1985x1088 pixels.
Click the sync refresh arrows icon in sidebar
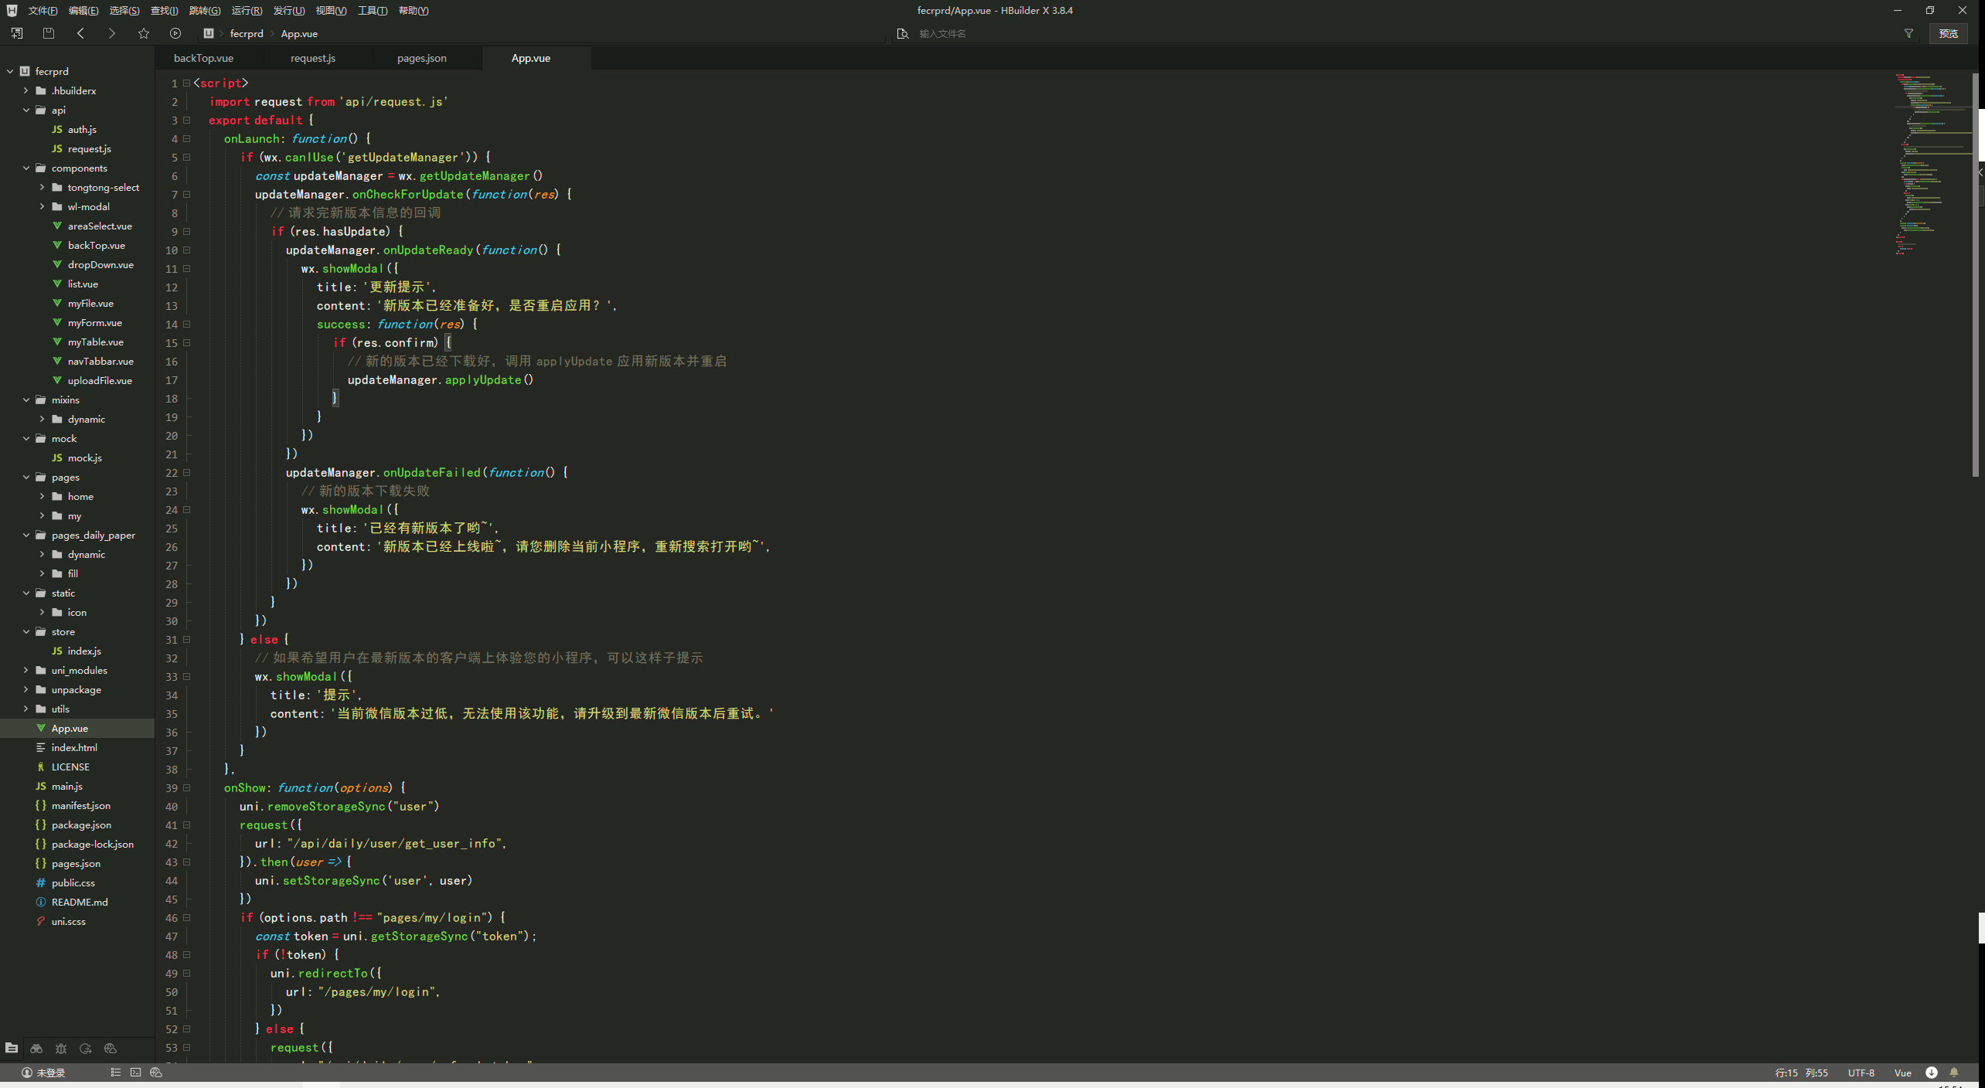click(x=86, y=1048)
